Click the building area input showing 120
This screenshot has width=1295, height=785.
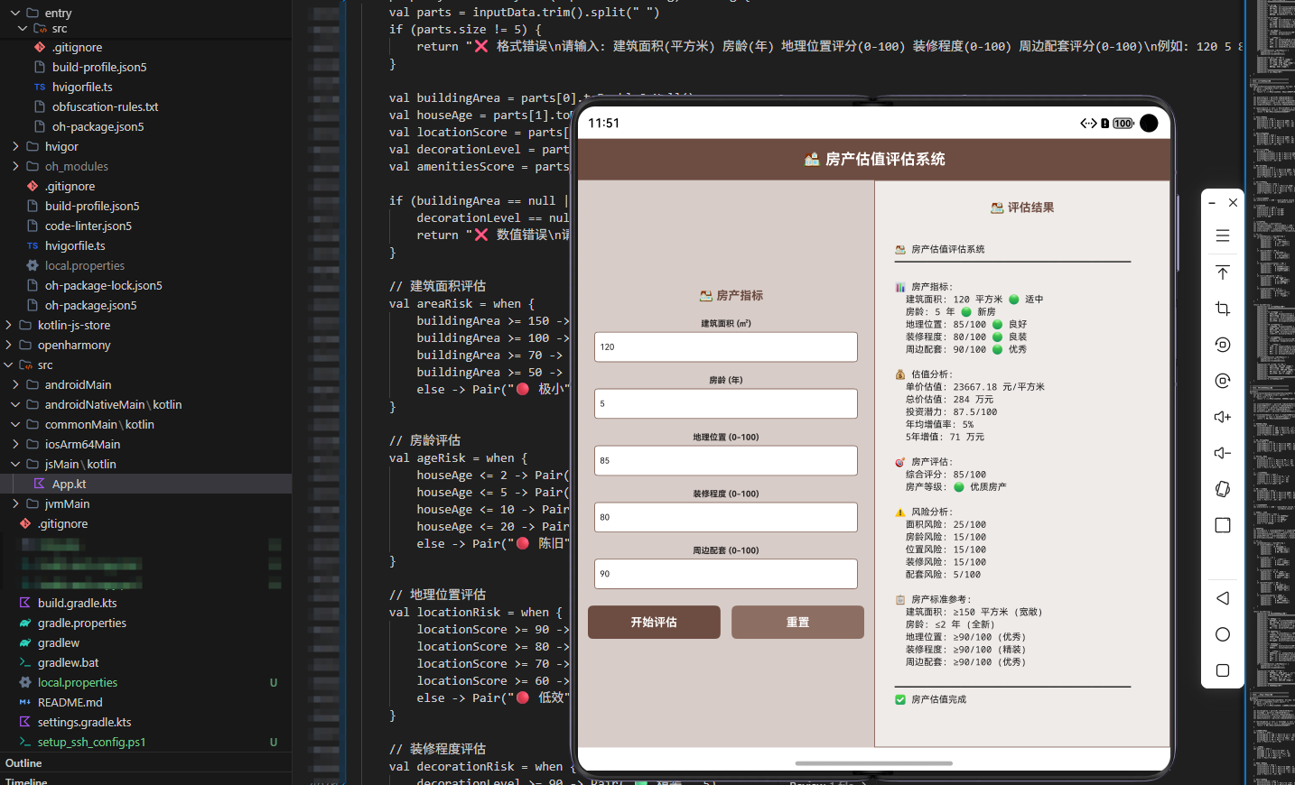pyautogui.click(x=725, y=346)
